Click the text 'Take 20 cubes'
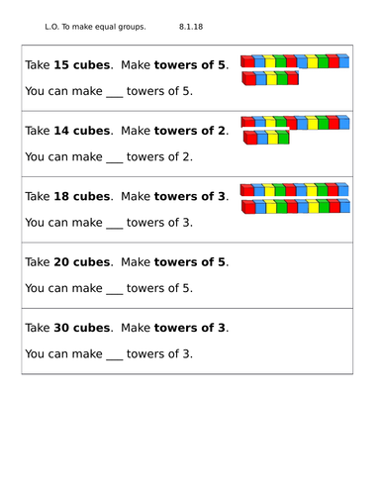This screenshot has height=495, width=382. (x=67, y=262)
